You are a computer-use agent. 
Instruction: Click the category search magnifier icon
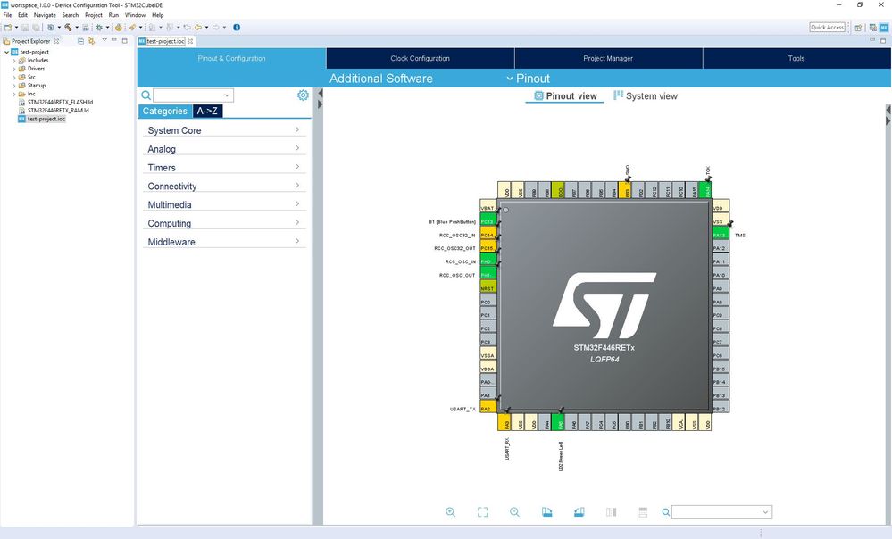tap(146, 95)
